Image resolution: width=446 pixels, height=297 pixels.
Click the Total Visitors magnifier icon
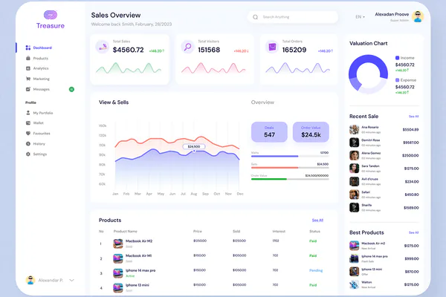(x=187, y=47)
